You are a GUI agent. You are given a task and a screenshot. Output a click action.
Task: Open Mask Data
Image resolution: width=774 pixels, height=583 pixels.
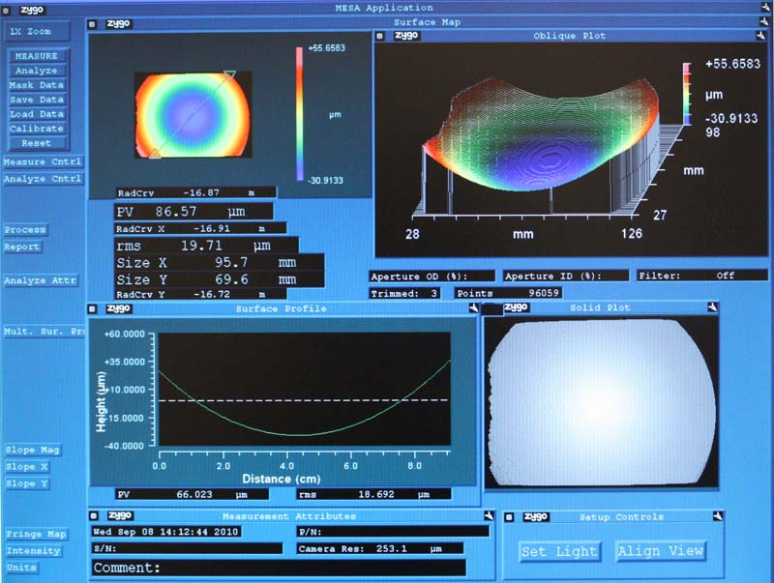pyautogui.click(x=38, y=85)
